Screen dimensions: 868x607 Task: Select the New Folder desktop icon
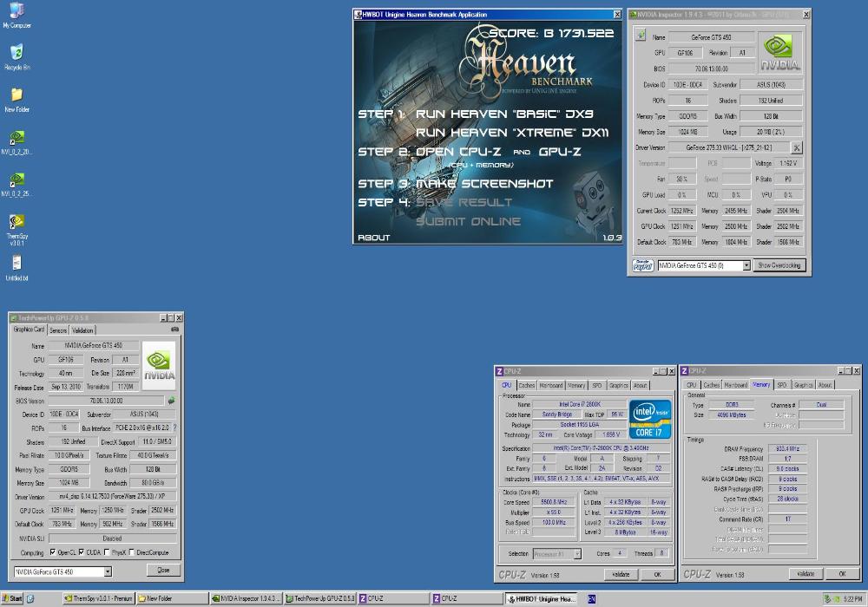tap(16, 100)
